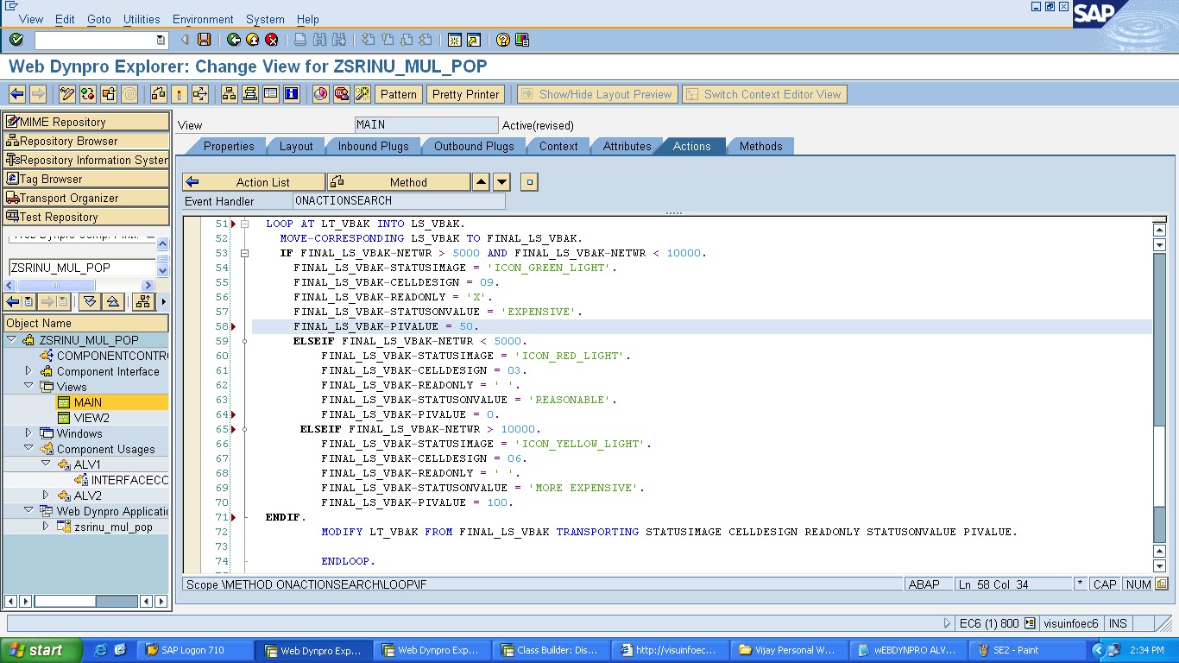
Task: Open the command field history dropdown
Action: click(x=161, y=40)
